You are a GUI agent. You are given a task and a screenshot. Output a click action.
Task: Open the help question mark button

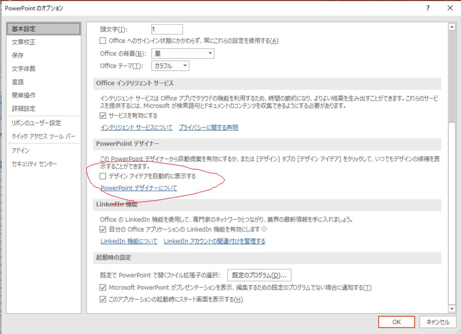428,8
